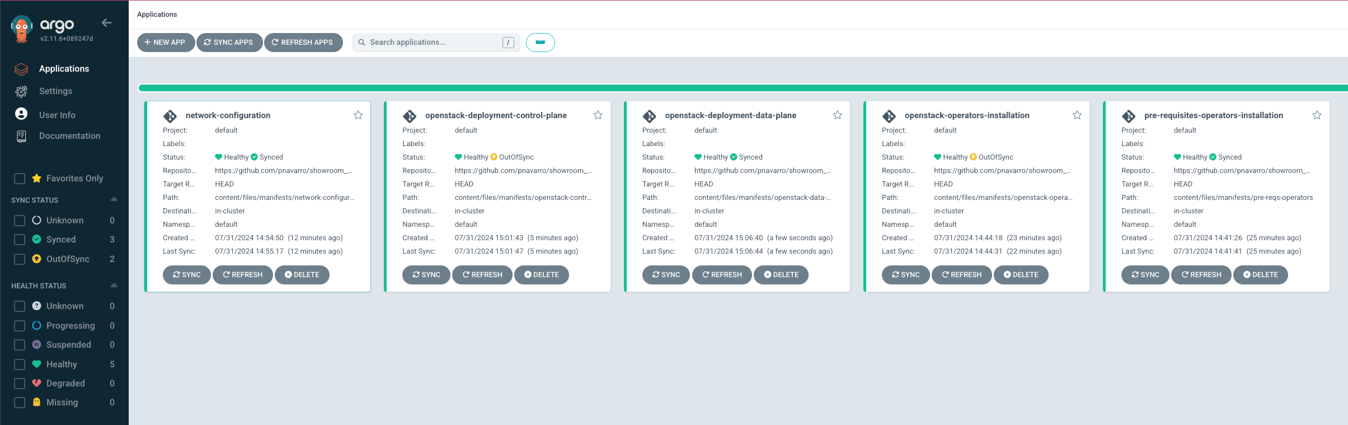Click the OutOfSync icon on the openstack-deployment-control-plane status
The height and width of the screenshot is (425, 1348).
[x=494, y=157]
